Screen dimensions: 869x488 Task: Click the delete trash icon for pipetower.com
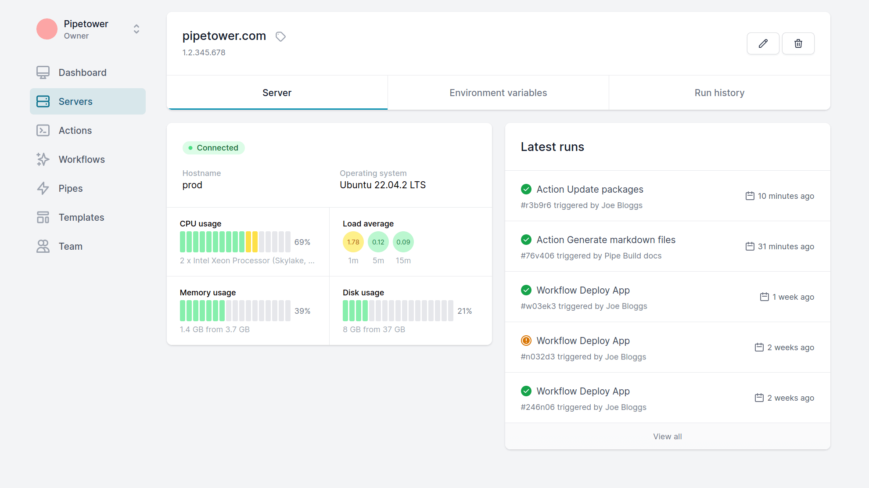point(799,43)
